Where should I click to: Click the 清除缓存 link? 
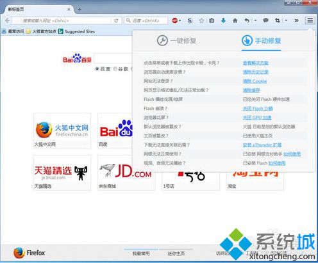(251, 90)
